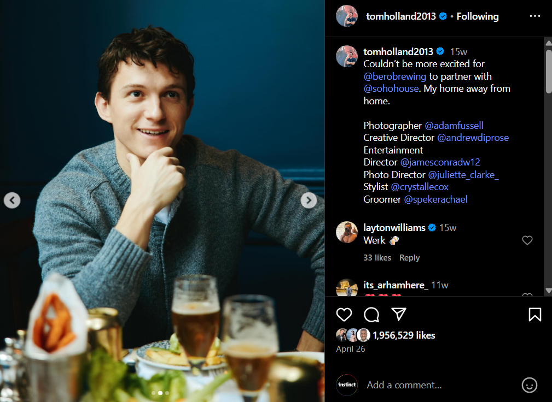Open the emoji picker in the comment box
Image resolution: width=552 pixels, height=402 pixels.
(x=529, y=385)
